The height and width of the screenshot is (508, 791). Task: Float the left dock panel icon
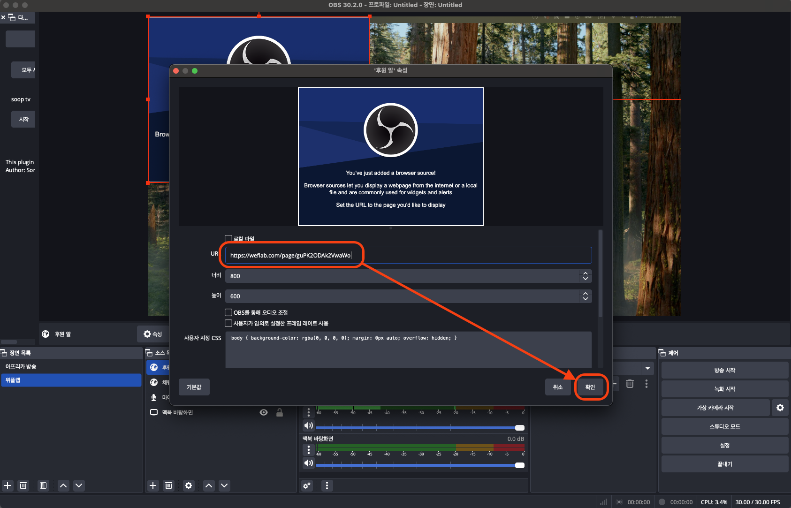pos(12,17)
